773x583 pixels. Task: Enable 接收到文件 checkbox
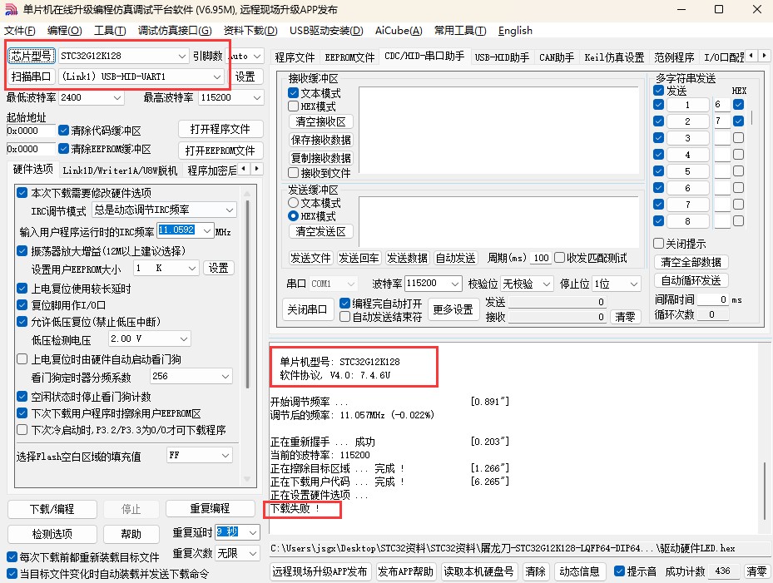pyautogui.click(x=294, y=172)
